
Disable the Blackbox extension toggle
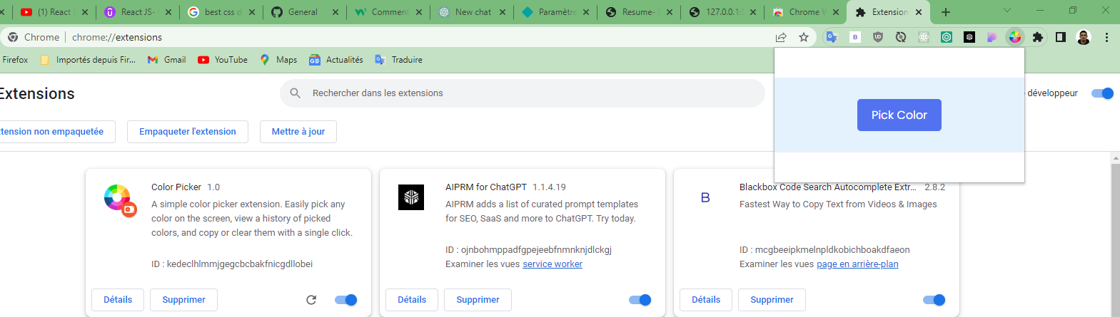[934, 300]
